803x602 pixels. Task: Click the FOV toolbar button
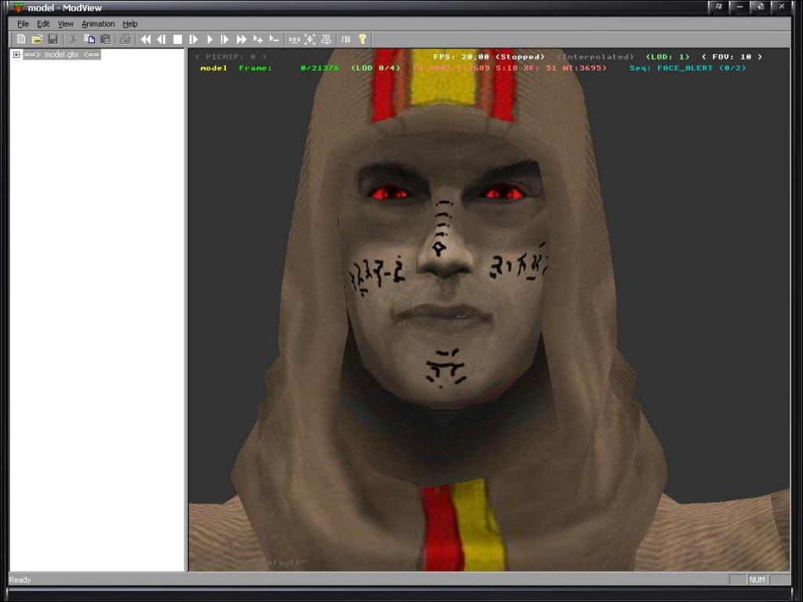coord(345,39)
